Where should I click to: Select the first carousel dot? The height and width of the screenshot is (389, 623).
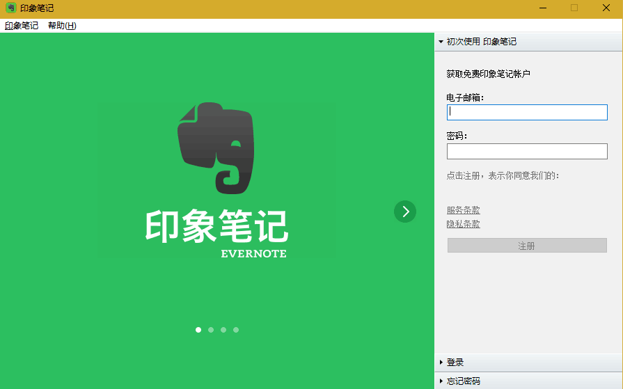tap(198, 330)
